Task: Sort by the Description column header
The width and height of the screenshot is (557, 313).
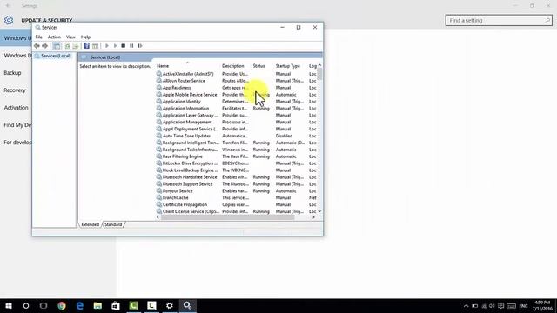Action: point(233,66)
